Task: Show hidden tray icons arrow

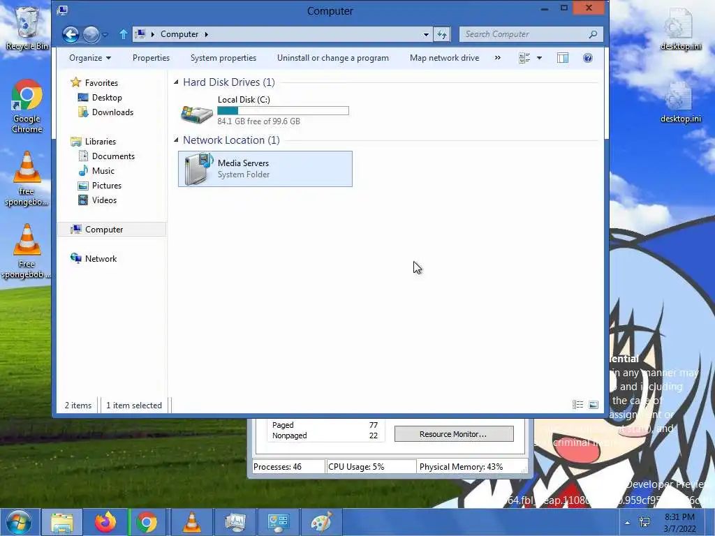Action: tap(628, 523)
